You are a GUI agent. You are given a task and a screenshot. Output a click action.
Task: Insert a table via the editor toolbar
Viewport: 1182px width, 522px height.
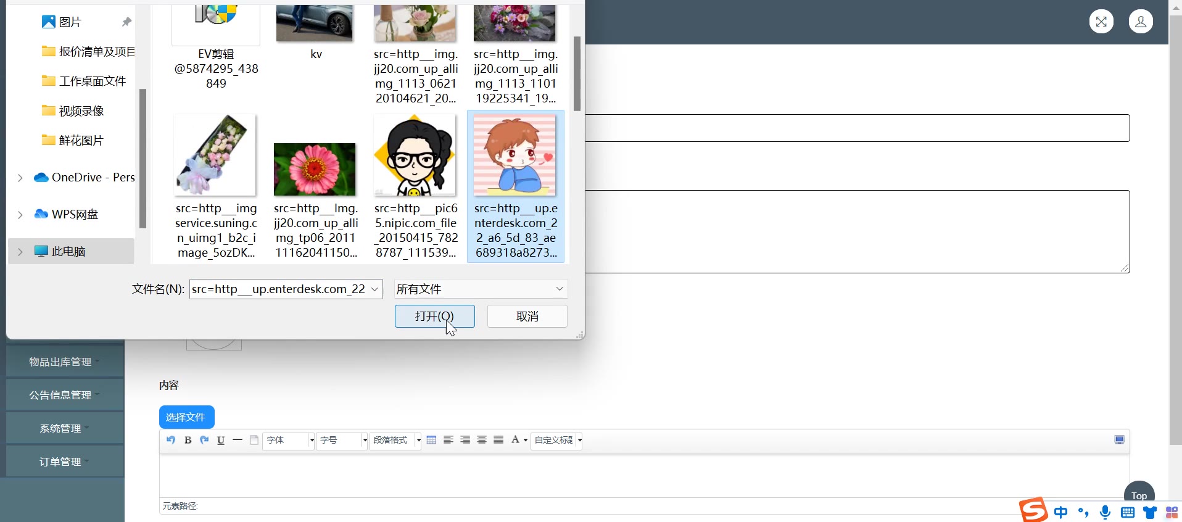coord(431,440)
